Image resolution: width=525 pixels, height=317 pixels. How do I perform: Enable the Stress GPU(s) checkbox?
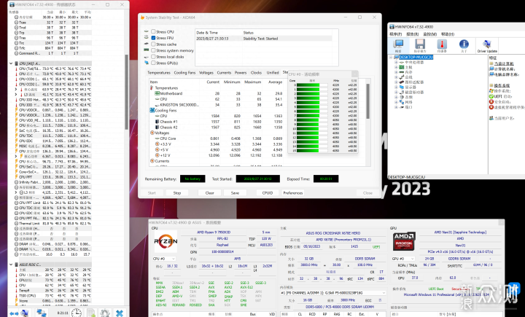tap(153, 63)
